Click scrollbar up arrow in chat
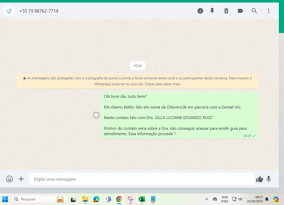Screen dimensions: 284x205 tap(277, 21)
